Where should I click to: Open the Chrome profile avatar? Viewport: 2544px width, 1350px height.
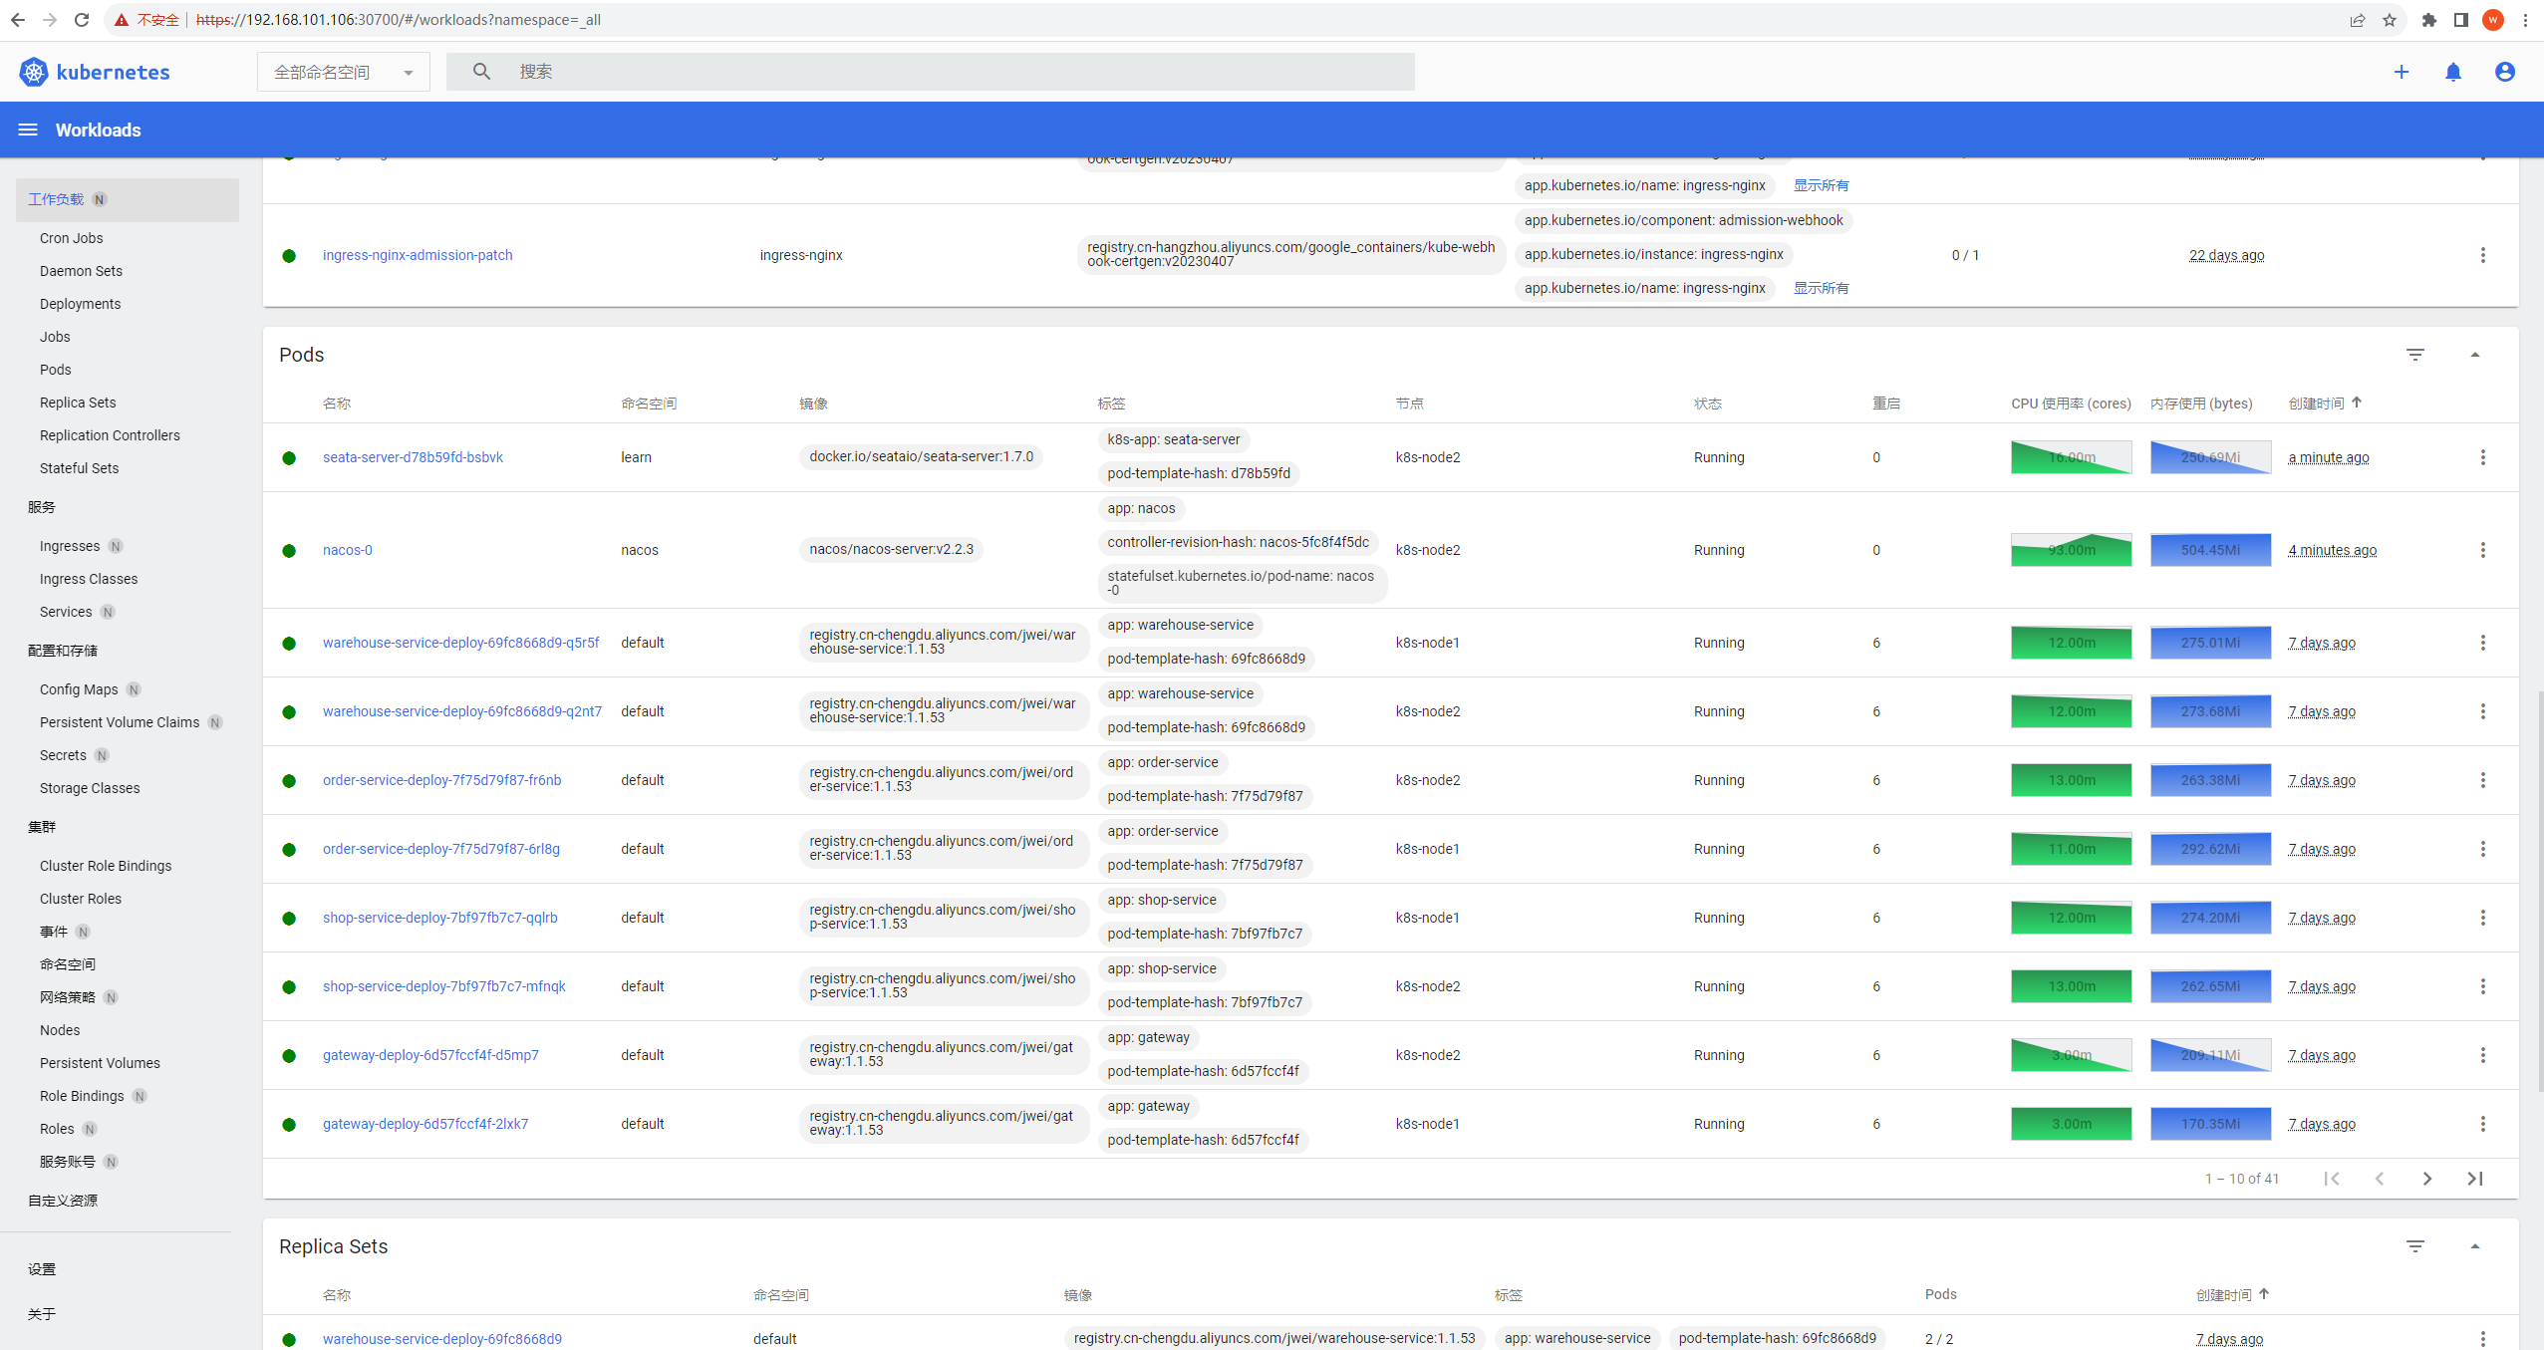point(2493,20)
